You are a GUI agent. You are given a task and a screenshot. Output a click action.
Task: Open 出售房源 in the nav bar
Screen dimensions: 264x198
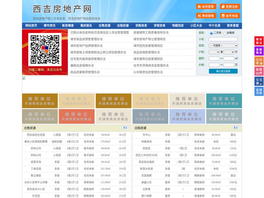coord(104,26)
